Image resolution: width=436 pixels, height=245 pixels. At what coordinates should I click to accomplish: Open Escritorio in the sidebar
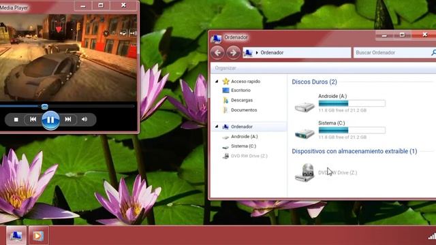pos(240,91)
